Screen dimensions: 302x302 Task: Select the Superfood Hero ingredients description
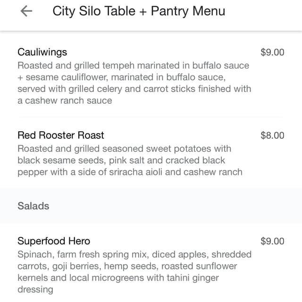tap(134, 272)
